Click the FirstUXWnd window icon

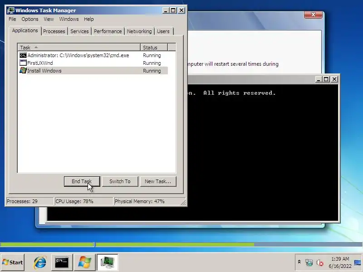(23, 63)
